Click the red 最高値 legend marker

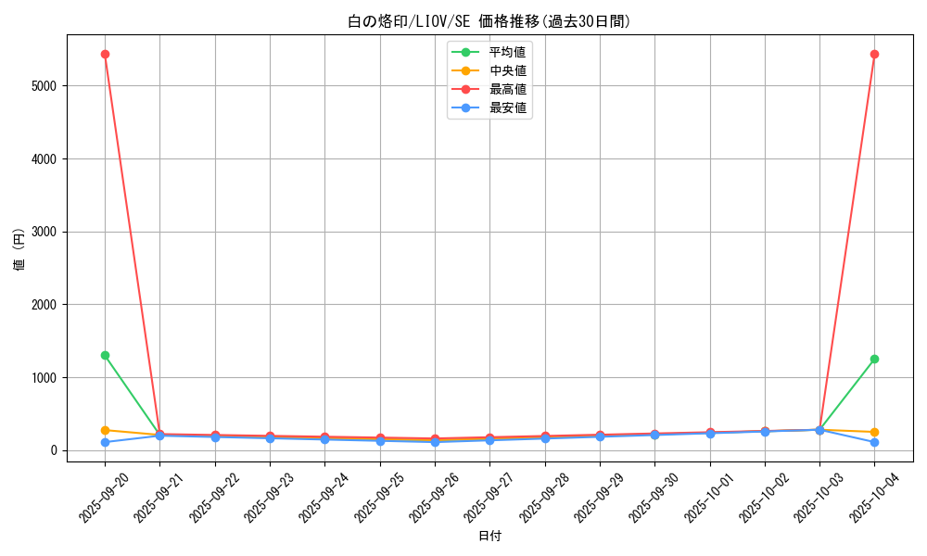coord(466,89)
